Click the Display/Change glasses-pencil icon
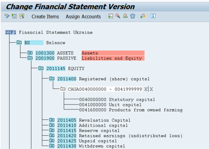This screenshot has width=209, height=149. pos(7,16)
